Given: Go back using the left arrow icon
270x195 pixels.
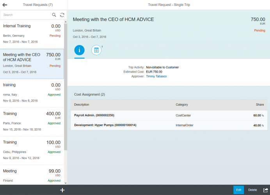Looking at the screenshot, I should 5,5.
